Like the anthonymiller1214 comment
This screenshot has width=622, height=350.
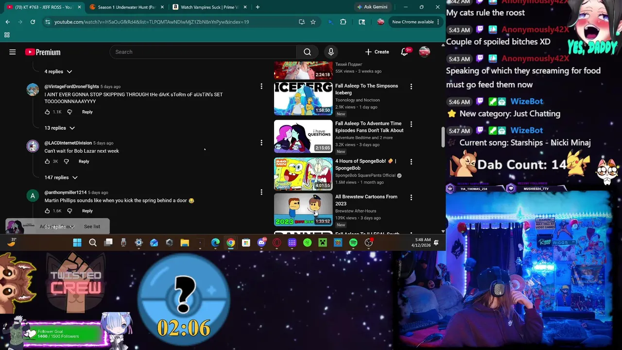click(47, 211)
